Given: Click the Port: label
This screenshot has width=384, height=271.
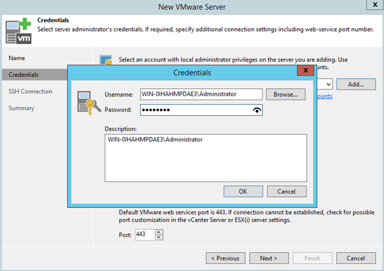Looking at the screenshot, I should [x=125, y=235].
